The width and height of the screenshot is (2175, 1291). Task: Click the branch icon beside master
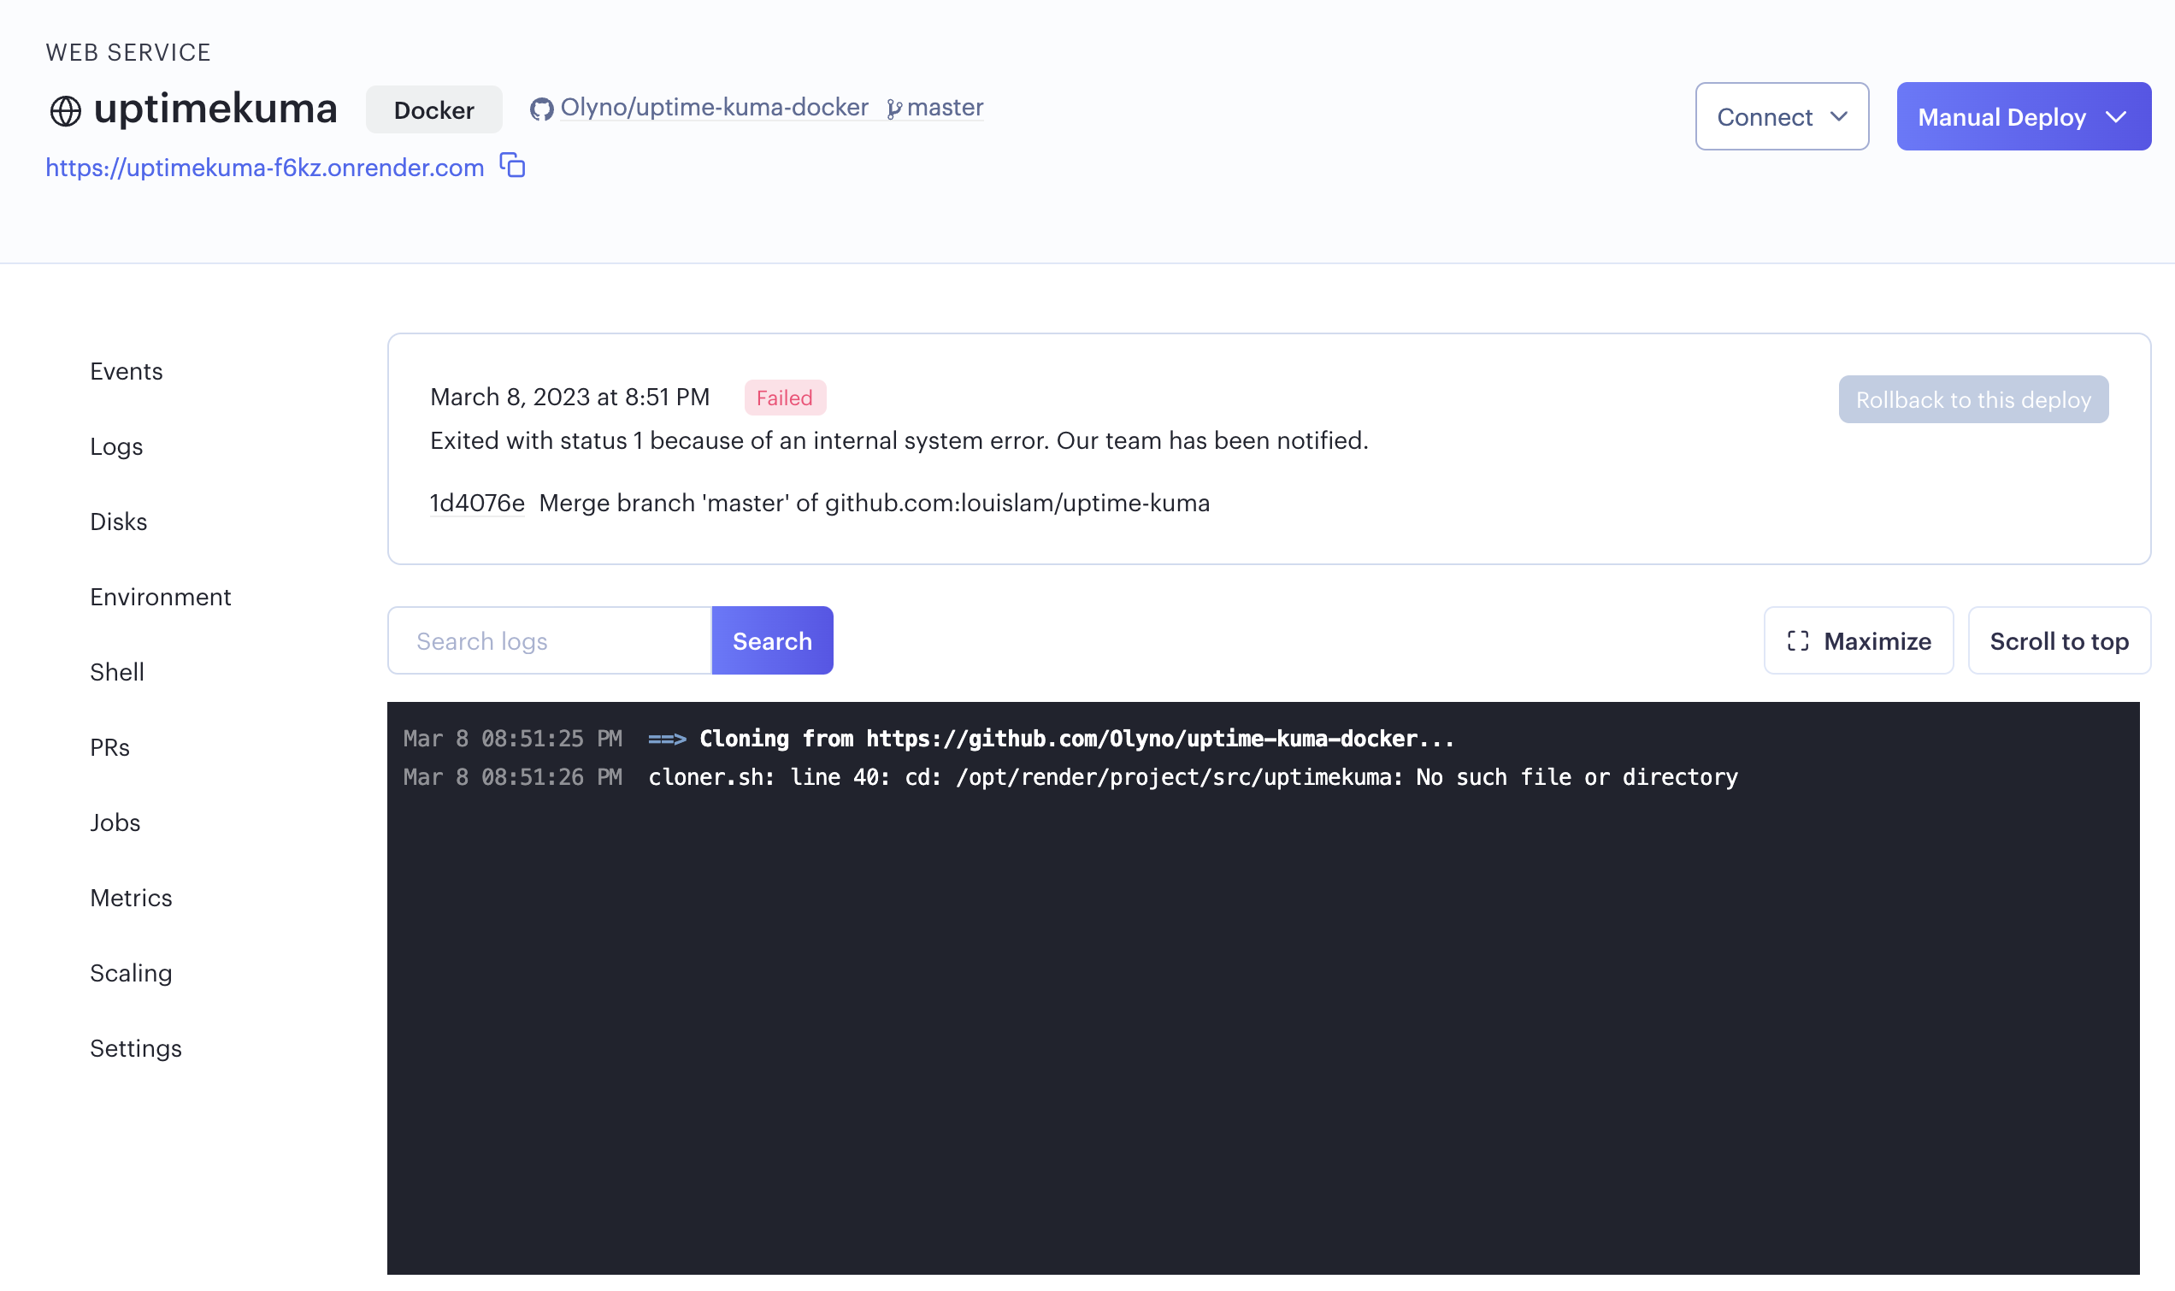(x=894, y=107)
